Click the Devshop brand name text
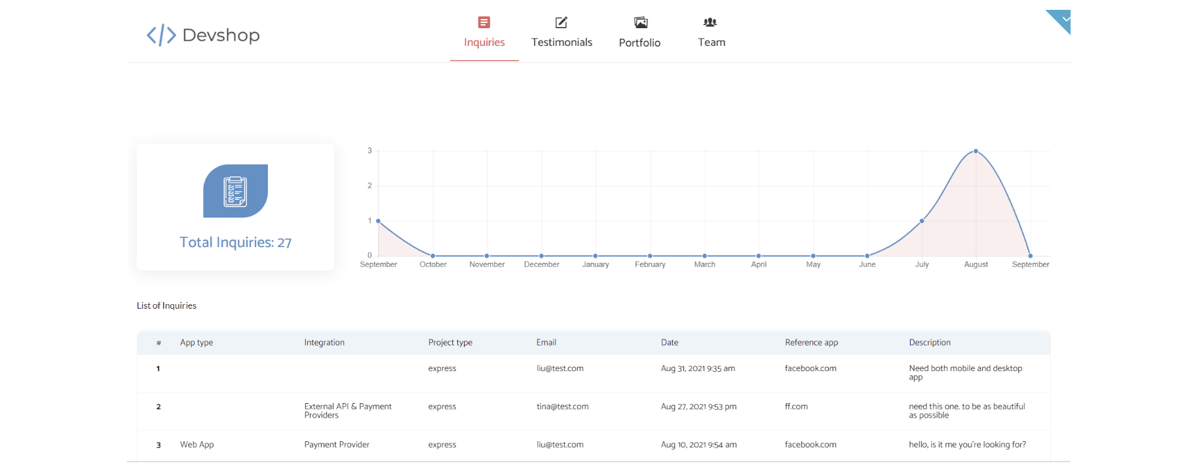 click(221, 35)
